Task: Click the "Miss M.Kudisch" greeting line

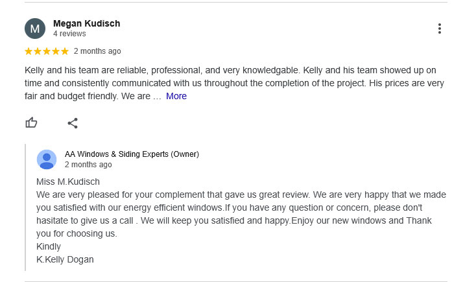Action: click(x=68, y=182)
